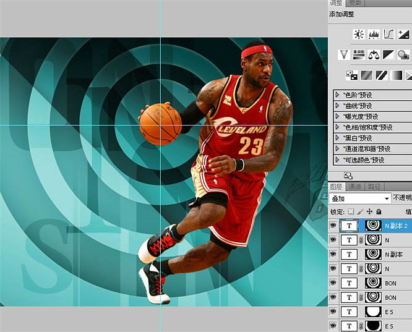Screen dimensions: 412x332
Task: Hide the E S layer with a mask link
Action: click(333, 326)
